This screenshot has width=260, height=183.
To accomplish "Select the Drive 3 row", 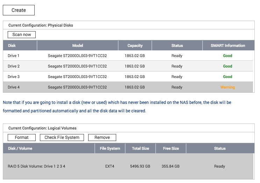I will click(14, 77).
